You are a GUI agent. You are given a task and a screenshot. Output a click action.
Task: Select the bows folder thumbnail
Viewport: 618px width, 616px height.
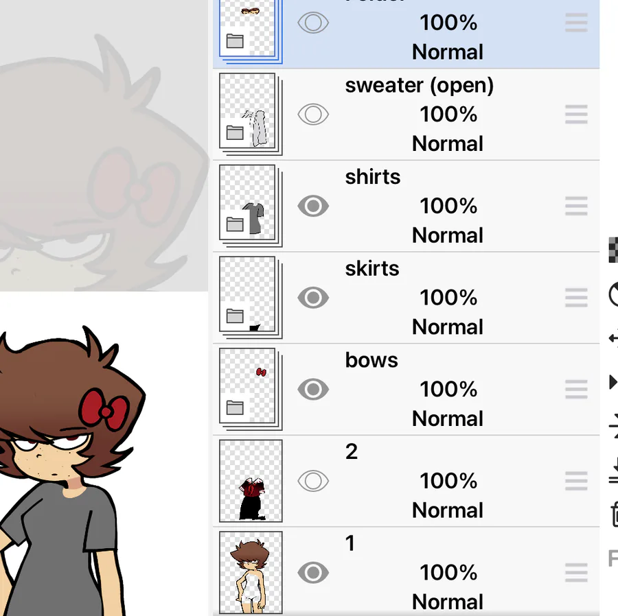click(x=250, y=389)
